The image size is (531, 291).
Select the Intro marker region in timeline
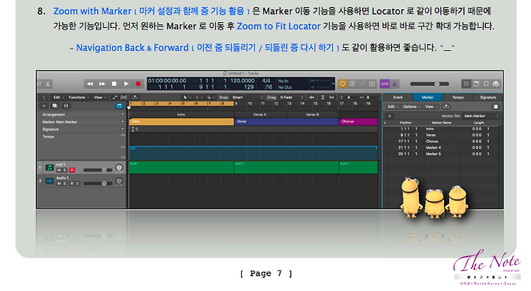click(181, 122)
